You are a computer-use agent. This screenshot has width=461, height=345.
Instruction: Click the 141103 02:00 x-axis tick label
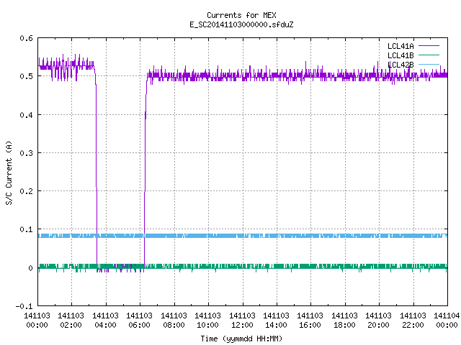click(71, 320)
